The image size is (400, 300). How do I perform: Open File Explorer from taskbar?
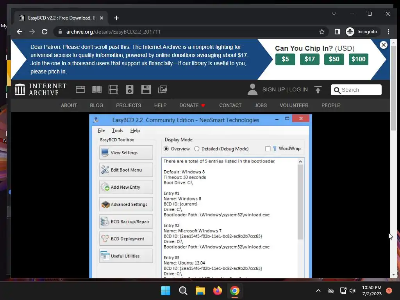200,291
